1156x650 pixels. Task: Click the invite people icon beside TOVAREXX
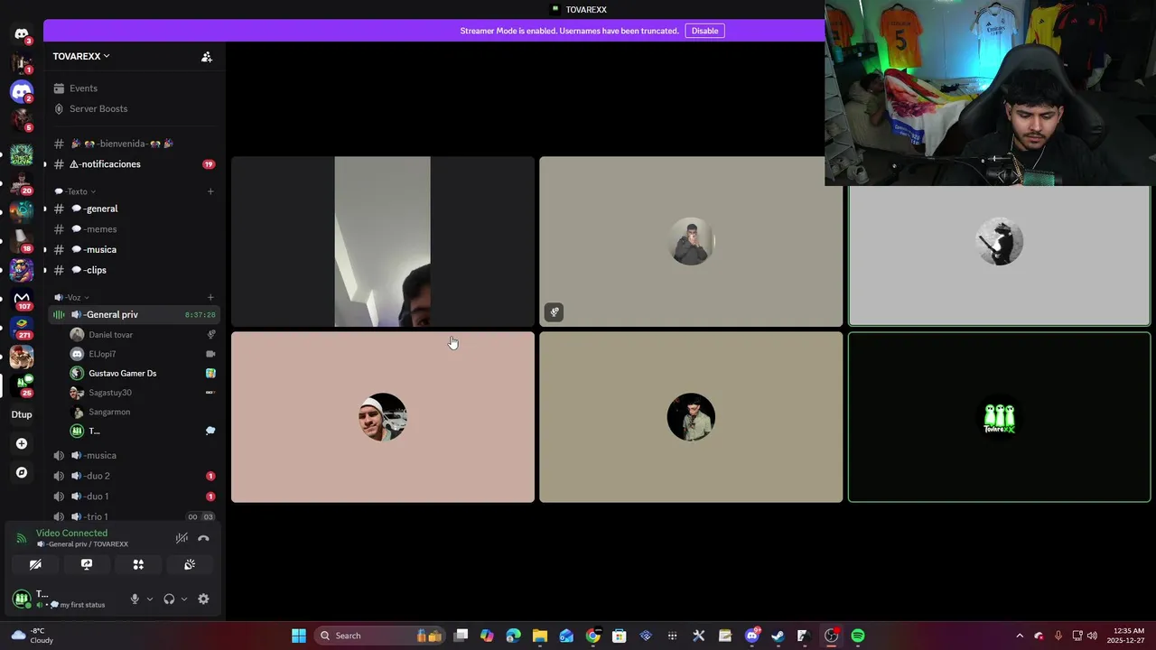(207, 57)
